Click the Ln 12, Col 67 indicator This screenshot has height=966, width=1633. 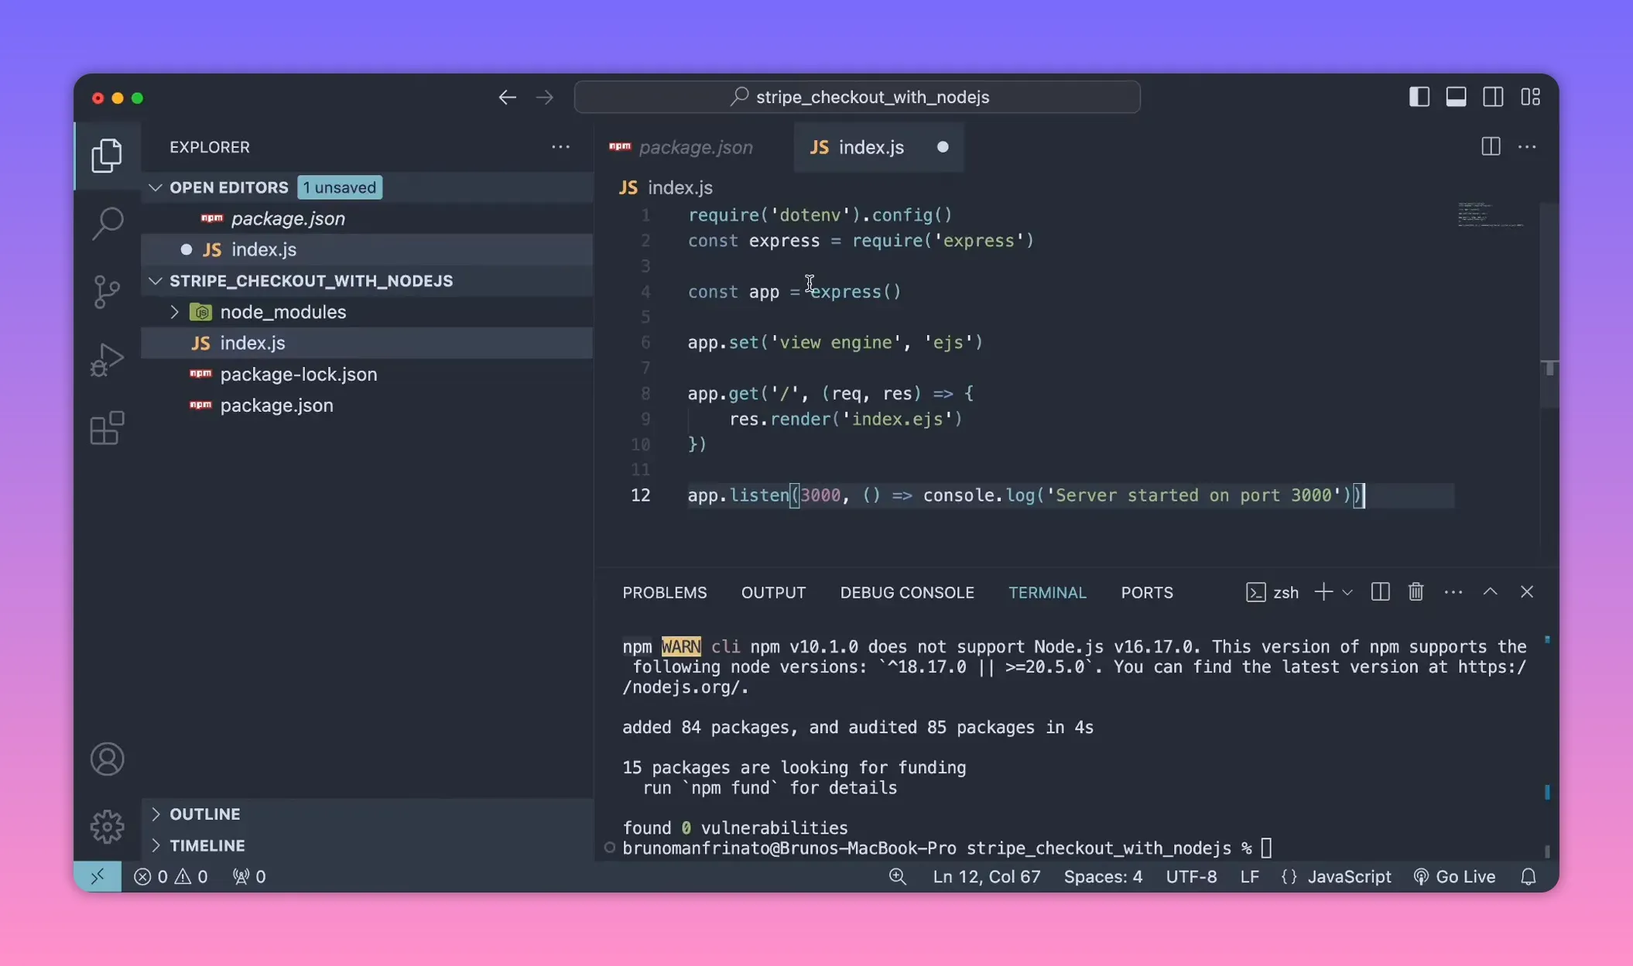(986, 876)
